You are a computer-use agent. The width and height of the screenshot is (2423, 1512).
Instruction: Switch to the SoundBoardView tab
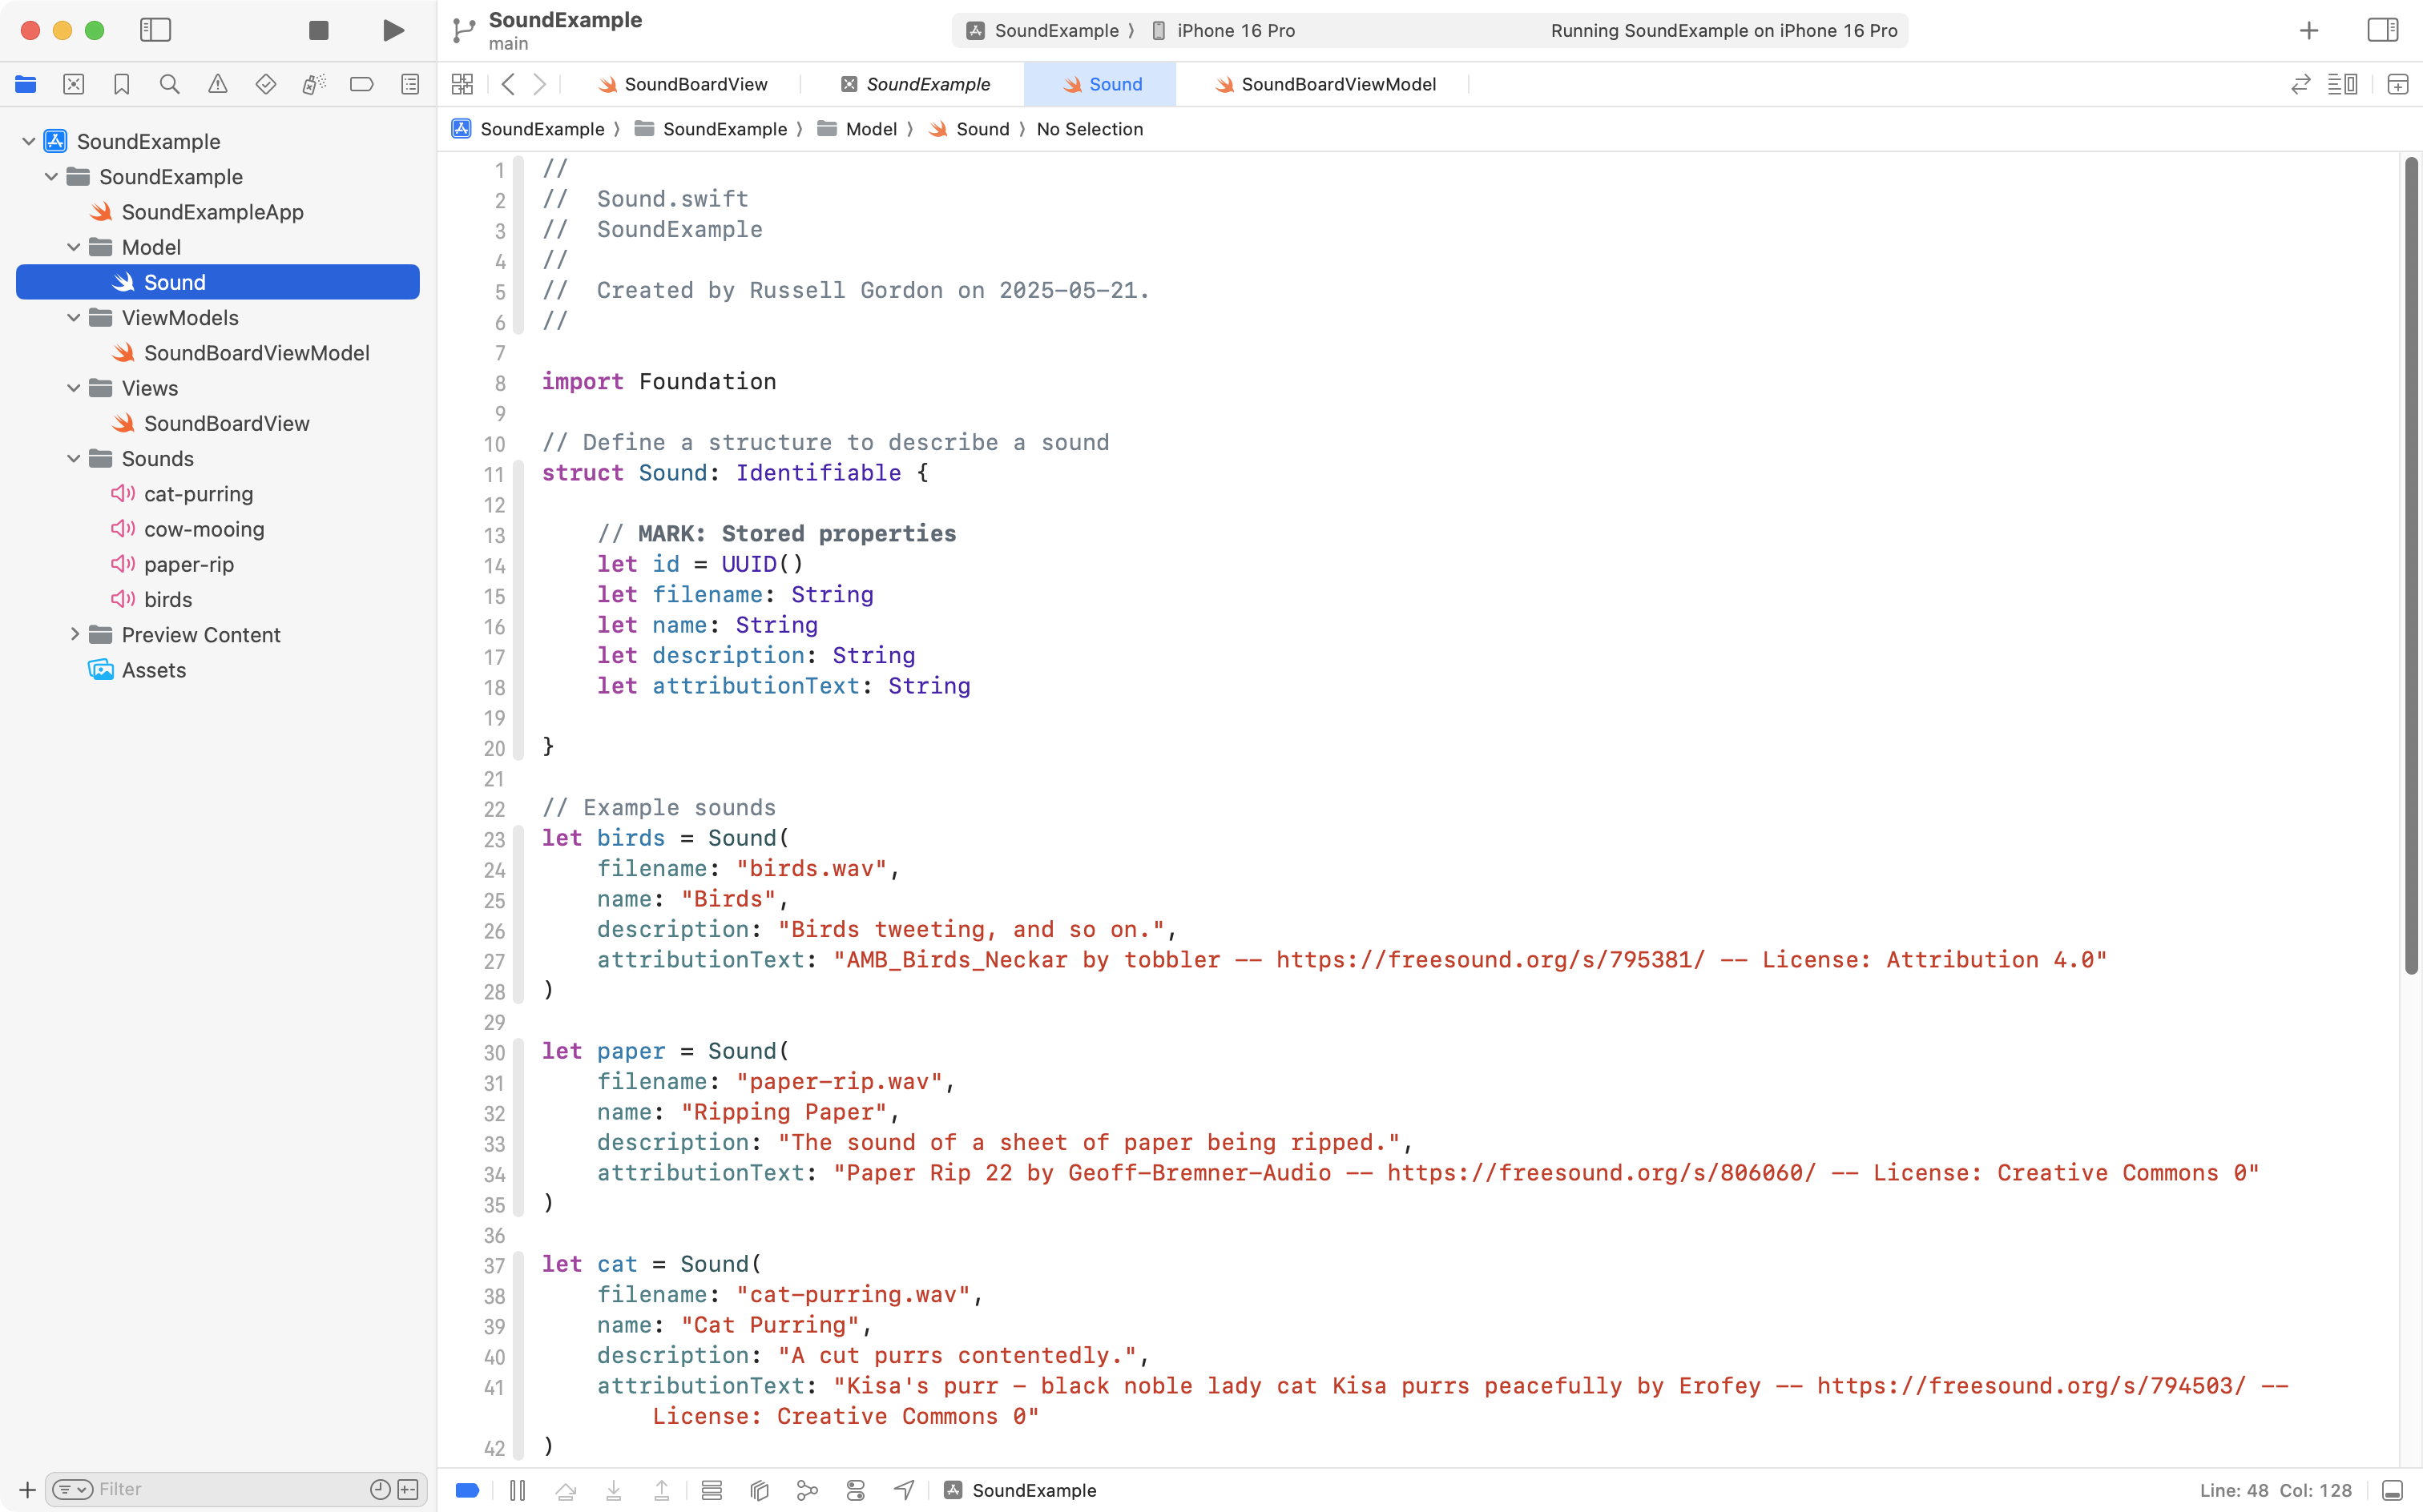coord(694,84)
